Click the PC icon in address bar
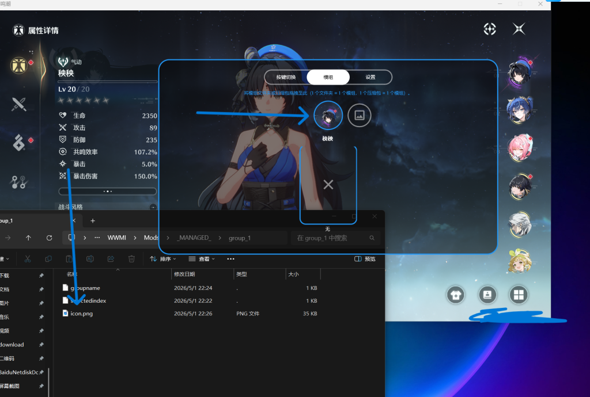 point(71,238)
